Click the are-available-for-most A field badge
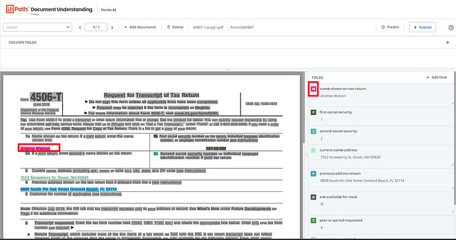 [313, 197]
